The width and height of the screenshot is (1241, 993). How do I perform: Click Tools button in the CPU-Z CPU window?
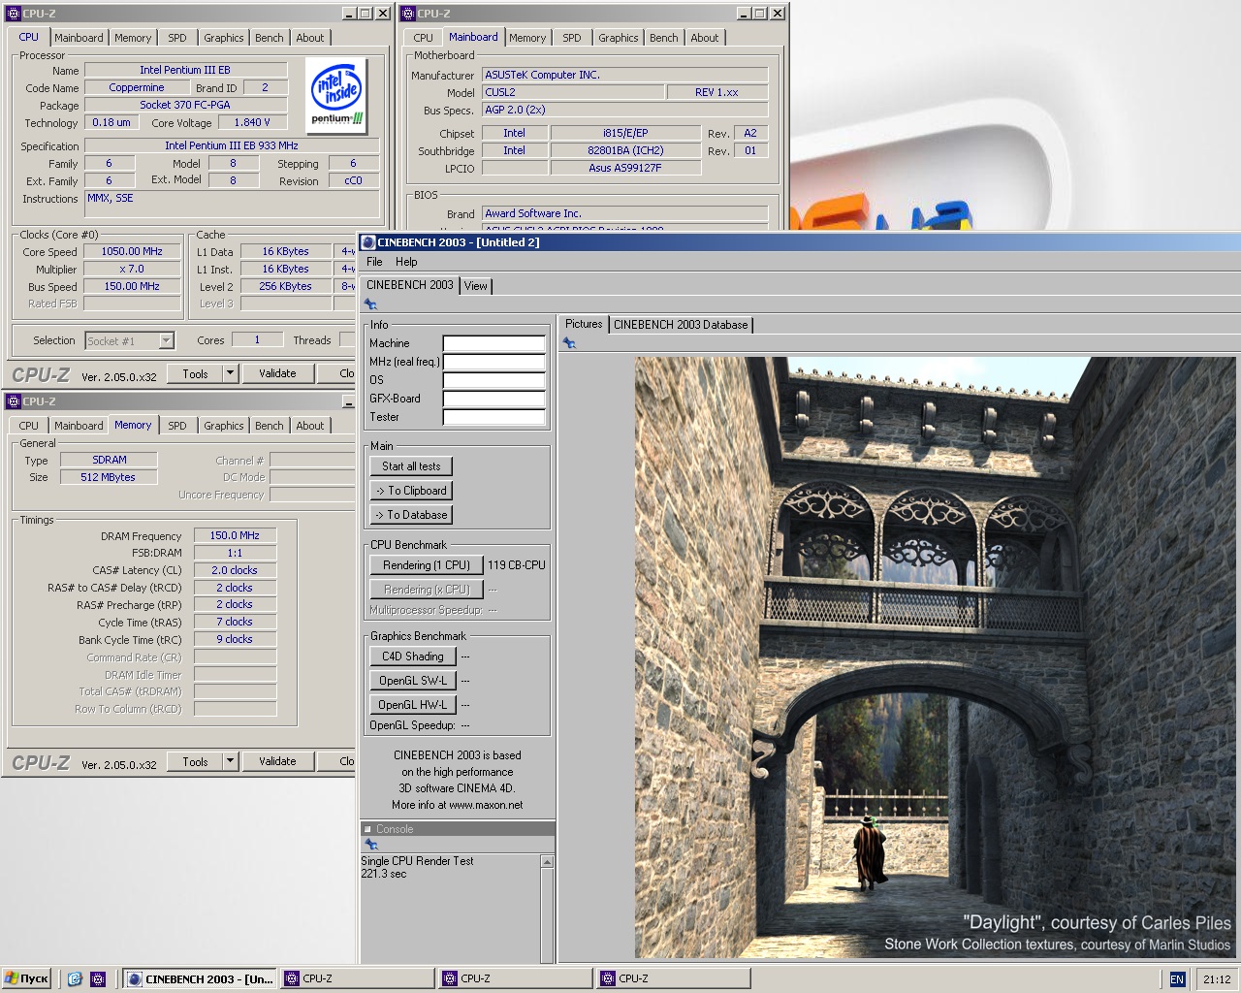click(195, 373)
